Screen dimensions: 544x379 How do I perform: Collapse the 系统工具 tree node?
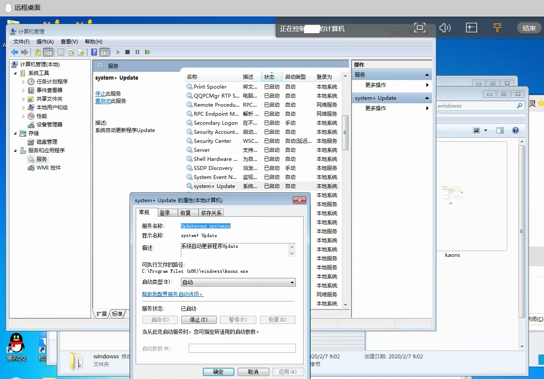coord(16,73)
